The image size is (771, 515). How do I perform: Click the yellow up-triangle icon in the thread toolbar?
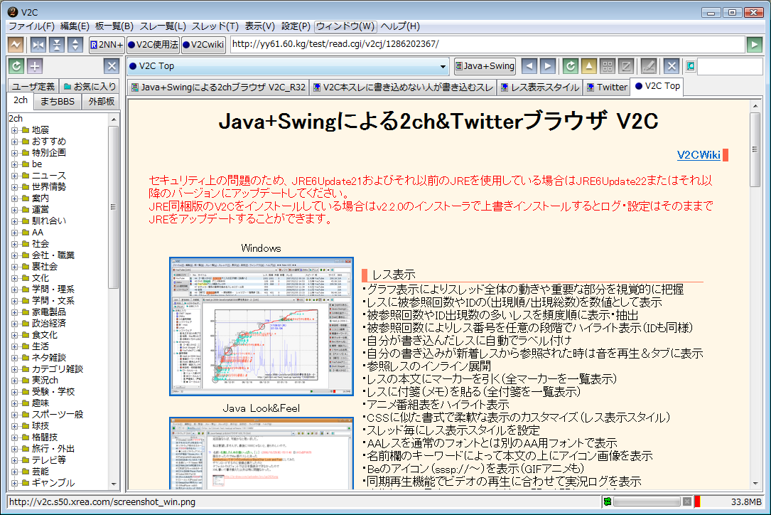click(588, 66)
